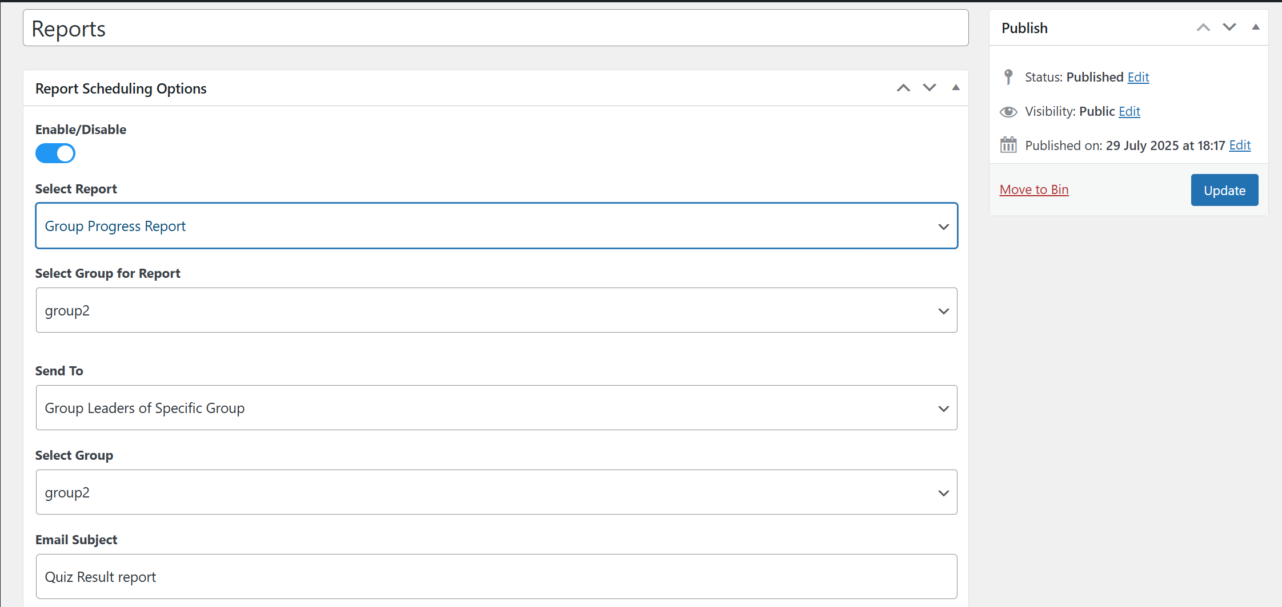Open Select Group for Report dropdown
This screenshot has height=607, width=1282.
click(496, 310)
